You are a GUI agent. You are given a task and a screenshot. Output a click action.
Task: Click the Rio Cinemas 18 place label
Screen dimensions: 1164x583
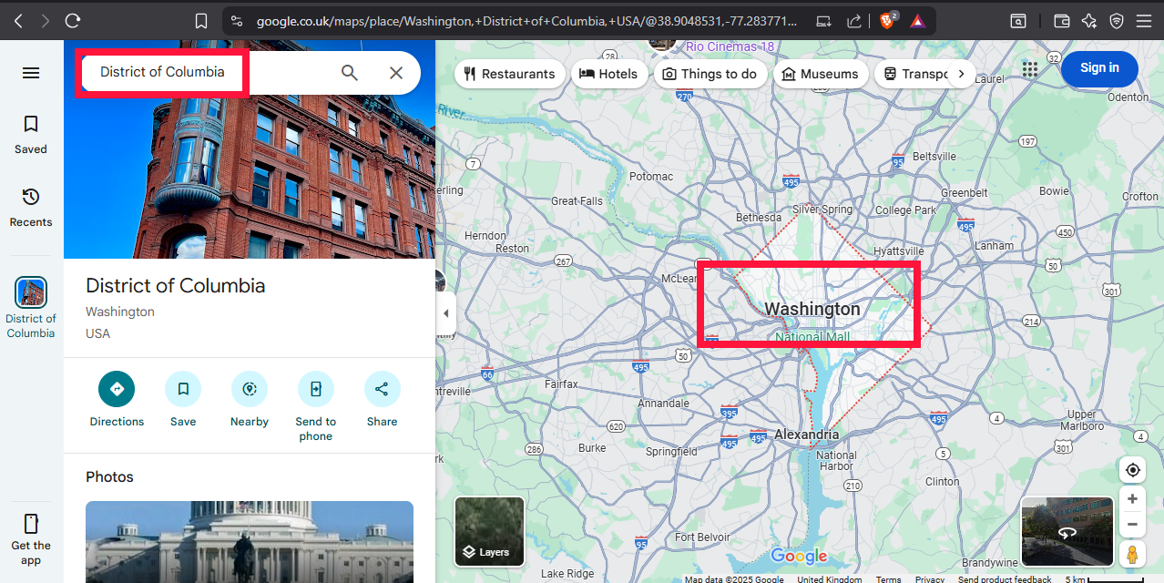tap(730, 46)
